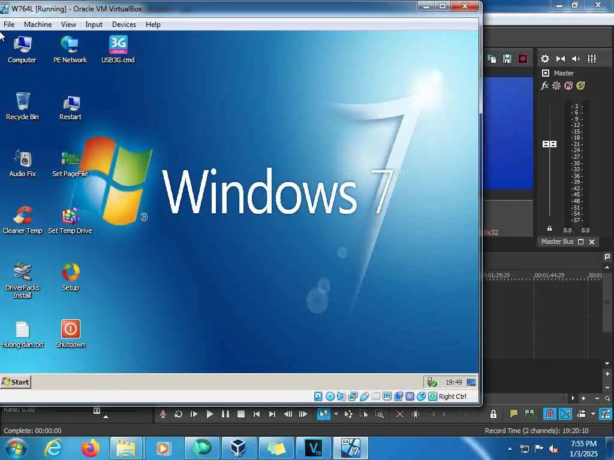Select the Restart desktop shortcut
Image resolution: width=614 pixels, height=460 pixels.
[x=71, y=108]
